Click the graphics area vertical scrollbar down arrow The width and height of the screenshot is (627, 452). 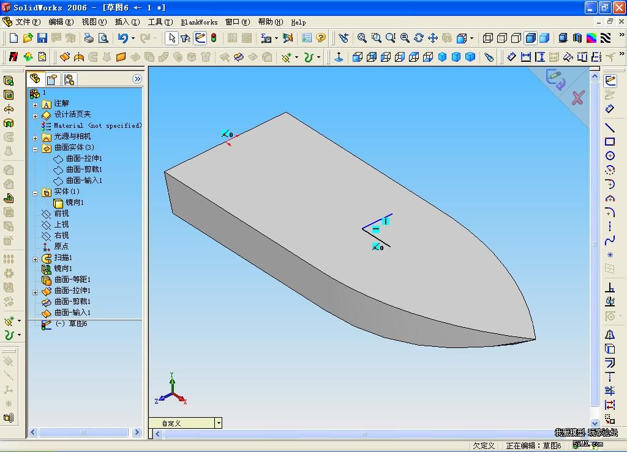(x=595, y=423)
